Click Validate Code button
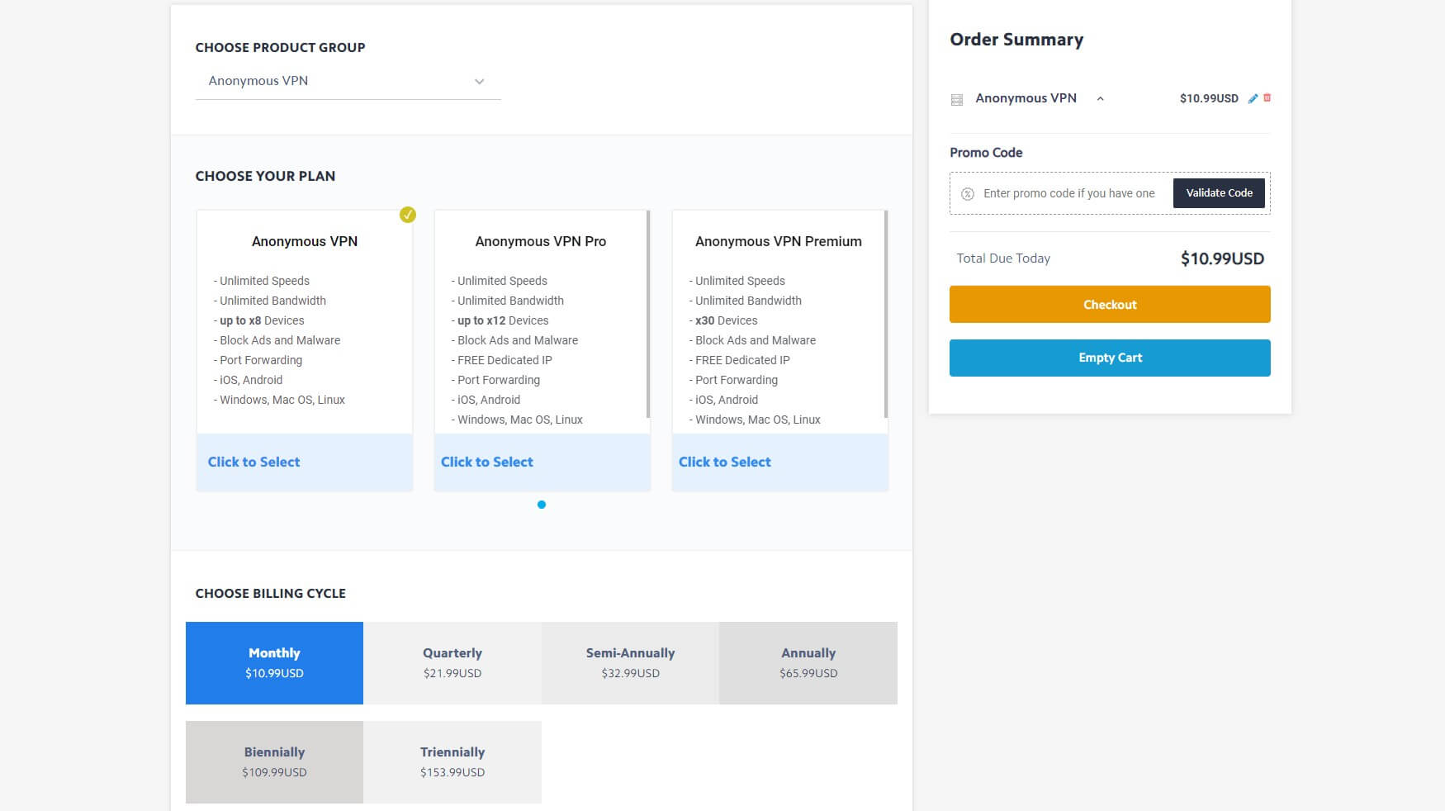1445x811 pixels. (1219, 193)
